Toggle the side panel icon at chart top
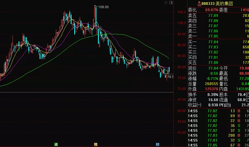This screenshot has height=147, width=249. click(171, 2)
